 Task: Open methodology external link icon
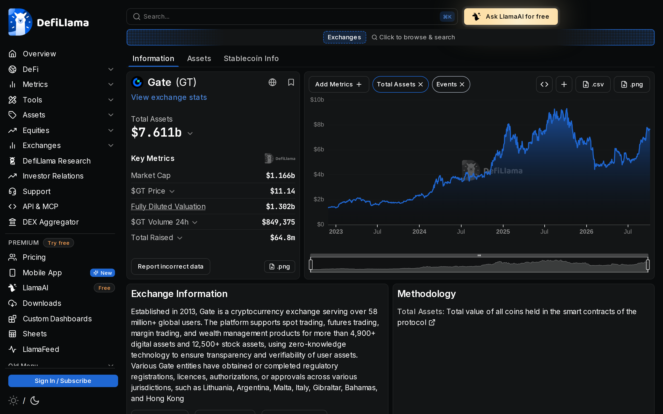coord(432,323)
